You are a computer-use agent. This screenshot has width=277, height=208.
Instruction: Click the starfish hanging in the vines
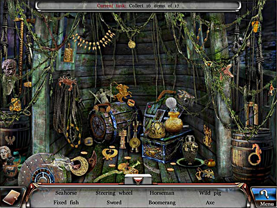point(227,71)
